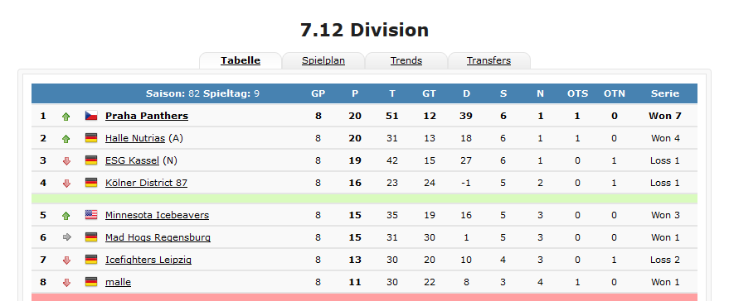Open the Minnesota Icebeavers team link
This screenshot has height=301, width=729.
157,215
